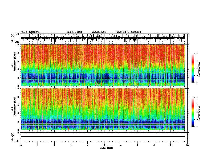The image size is (211, 163).
Task: Click time-axis tick label "4"
Action: (x=88, y=145)
